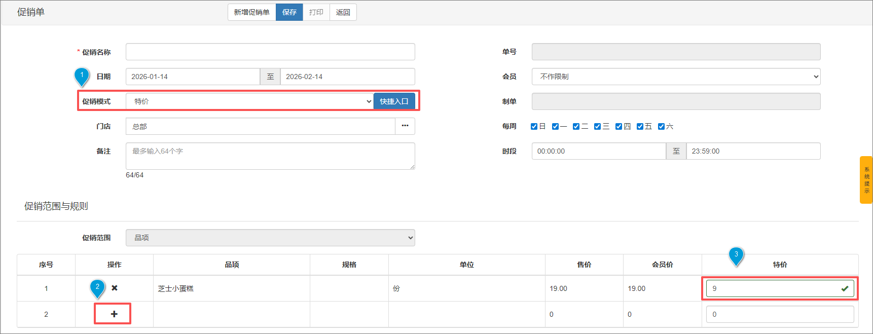Click the 至 separator between time fields

click(676, 151)
